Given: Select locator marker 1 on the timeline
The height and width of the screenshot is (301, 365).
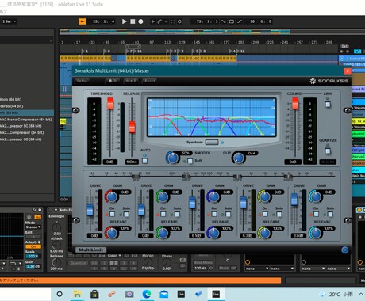Looking at the screenshot, I should pos(84,51).
